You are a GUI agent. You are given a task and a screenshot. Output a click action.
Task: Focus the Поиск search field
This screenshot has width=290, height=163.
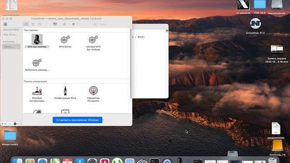(111, 24)
